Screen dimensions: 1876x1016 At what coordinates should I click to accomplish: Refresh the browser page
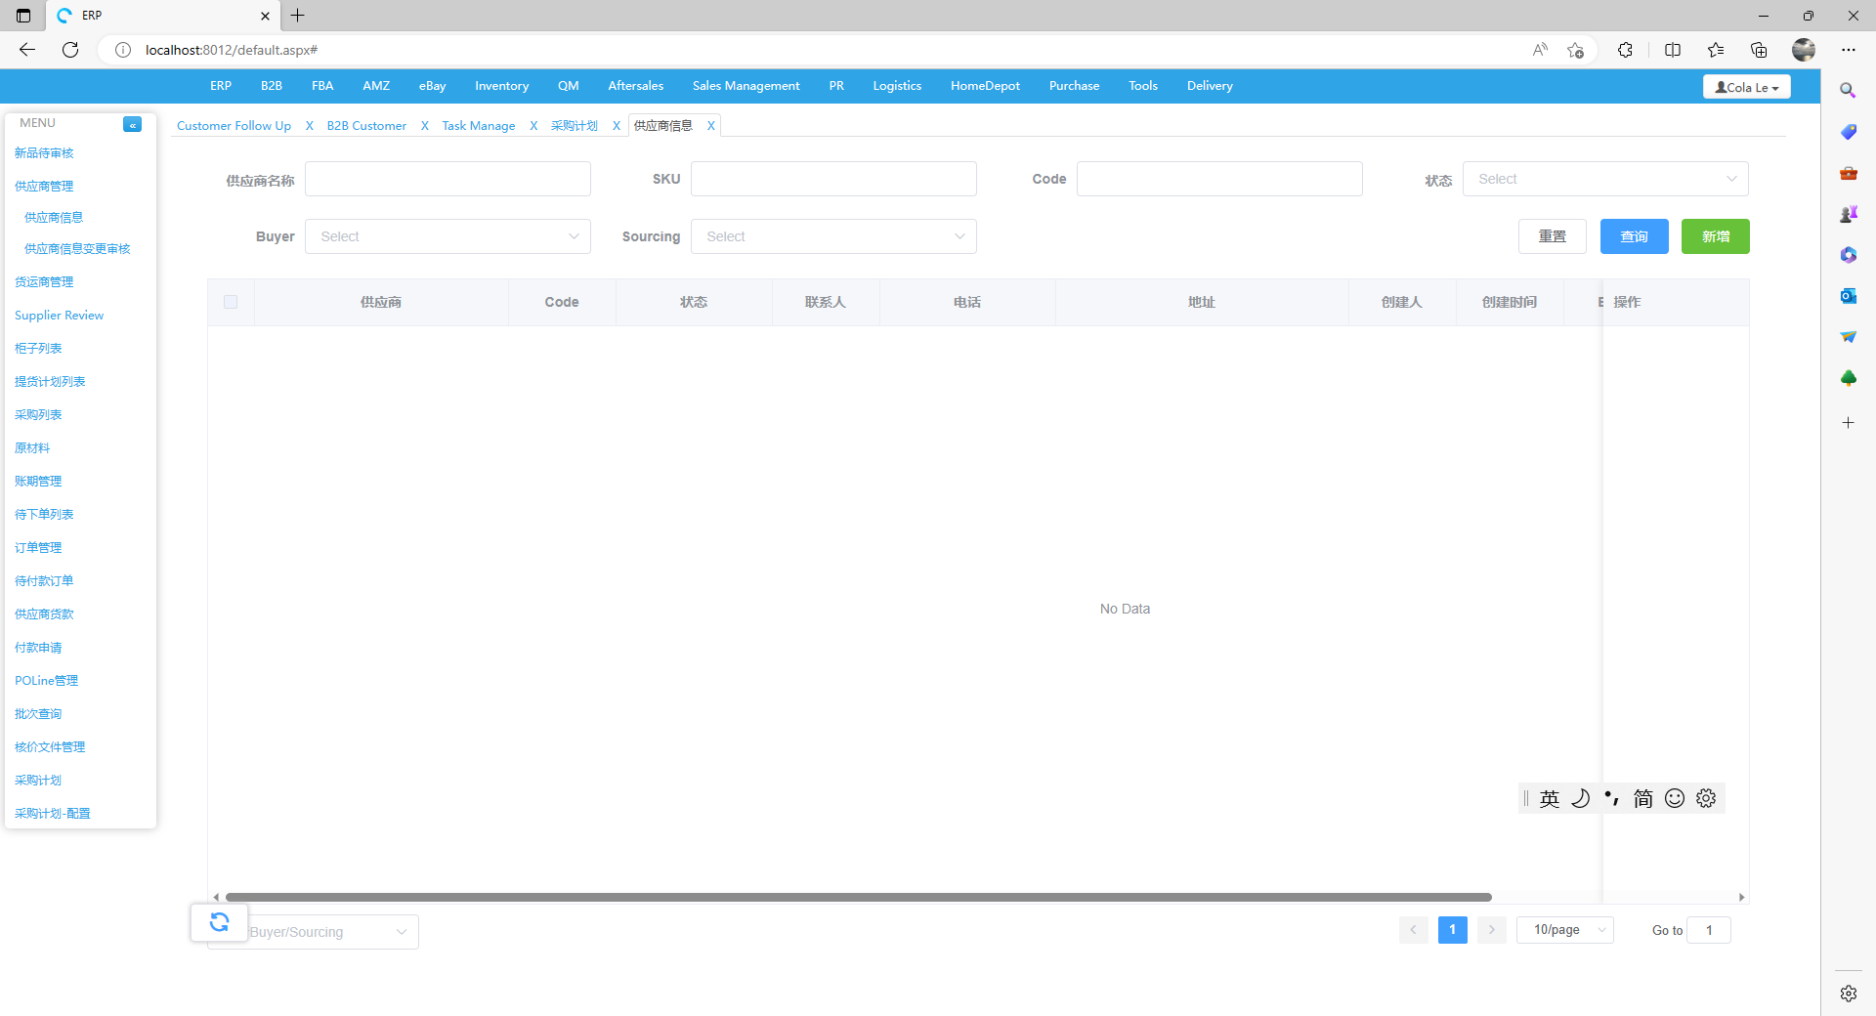point(70,50)
